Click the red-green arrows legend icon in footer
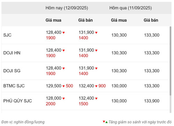This screenshot has width=174, height=126. (105, 122)
